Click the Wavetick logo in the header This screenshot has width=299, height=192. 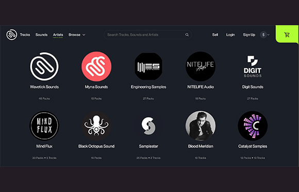point(12,34)
